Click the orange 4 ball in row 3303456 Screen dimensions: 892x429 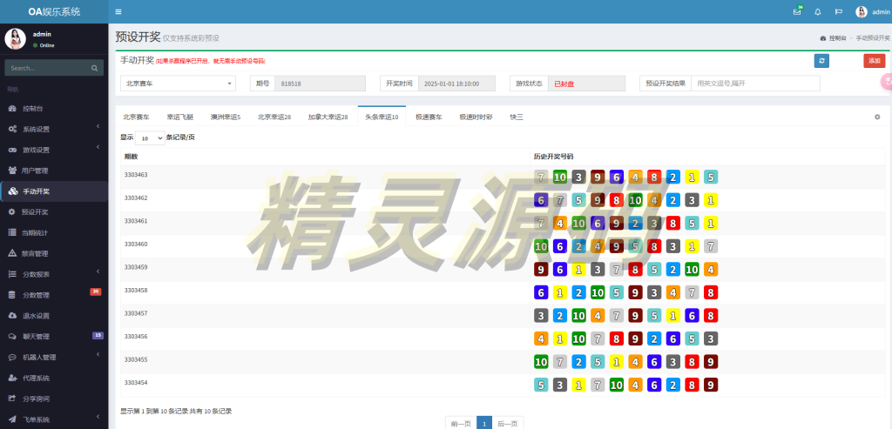(x=541, y=339)
